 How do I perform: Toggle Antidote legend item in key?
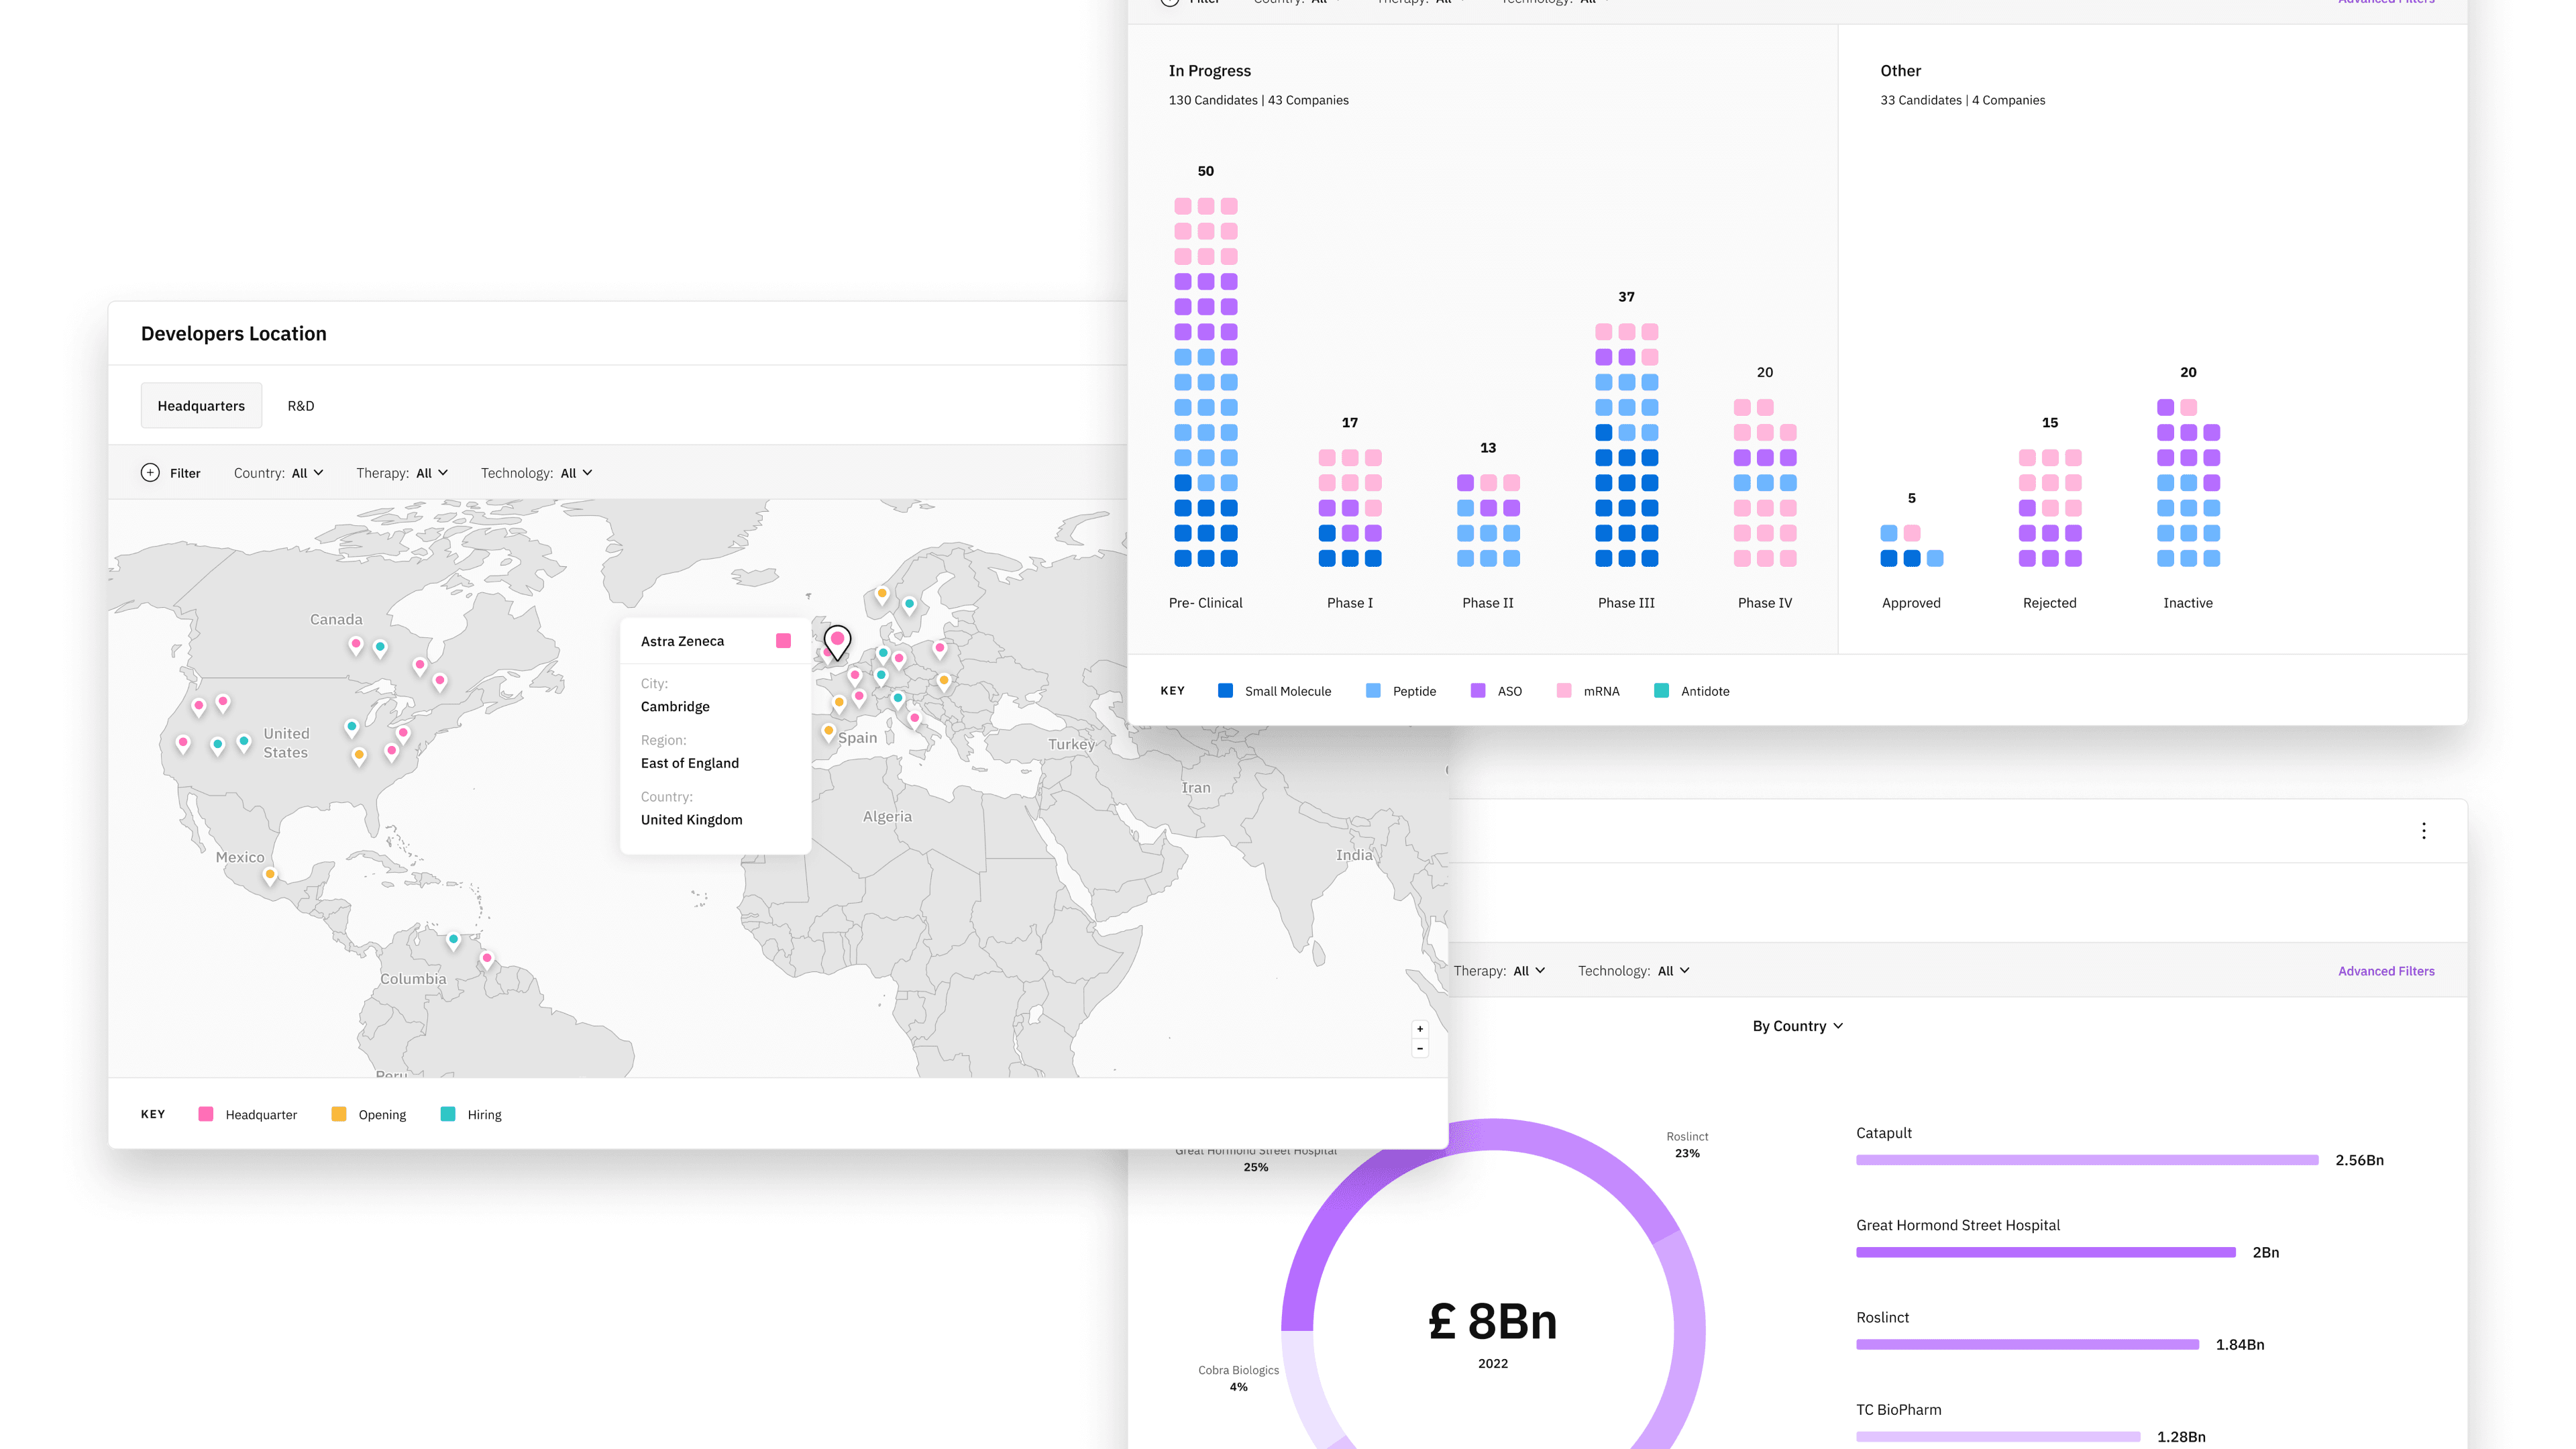[1692, 691]
